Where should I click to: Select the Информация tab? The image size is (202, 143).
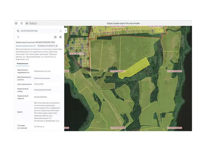click(x=22, y=64)
